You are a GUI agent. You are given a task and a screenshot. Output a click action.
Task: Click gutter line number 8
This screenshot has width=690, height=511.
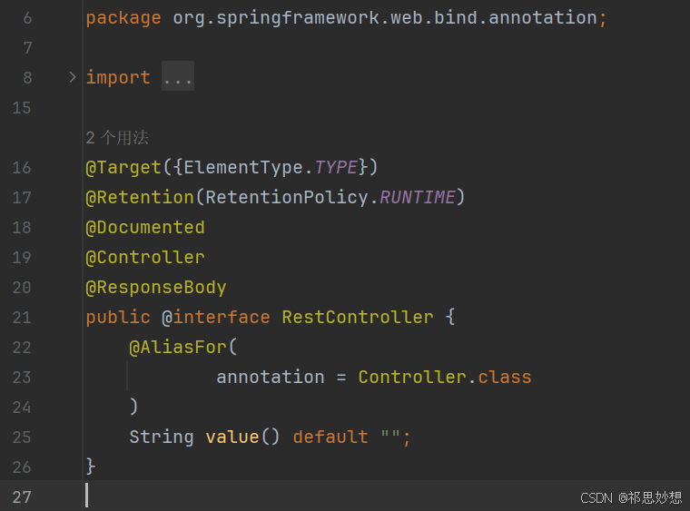[27, 78]
